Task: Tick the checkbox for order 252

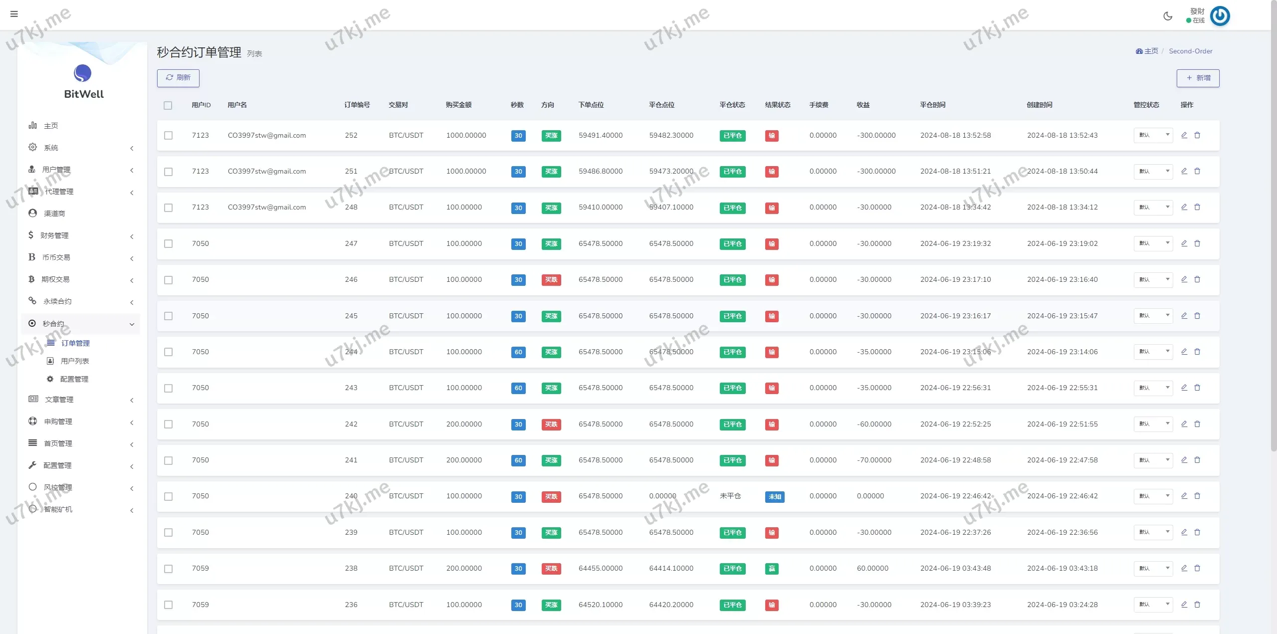Action: (x=169, y=136)
